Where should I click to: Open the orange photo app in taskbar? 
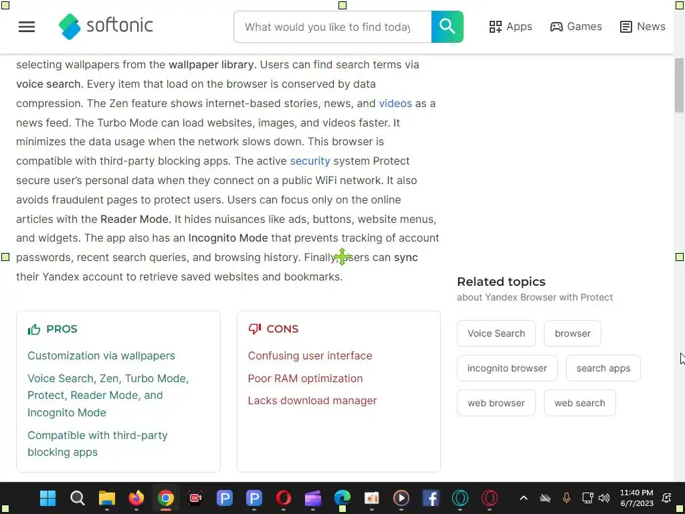coord(372,498)
